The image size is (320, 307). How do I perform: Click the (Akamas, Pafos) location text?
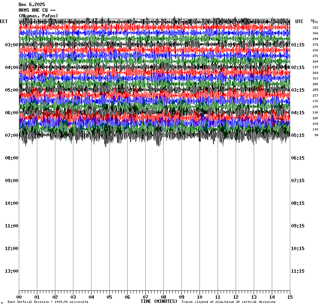[38, 15]
